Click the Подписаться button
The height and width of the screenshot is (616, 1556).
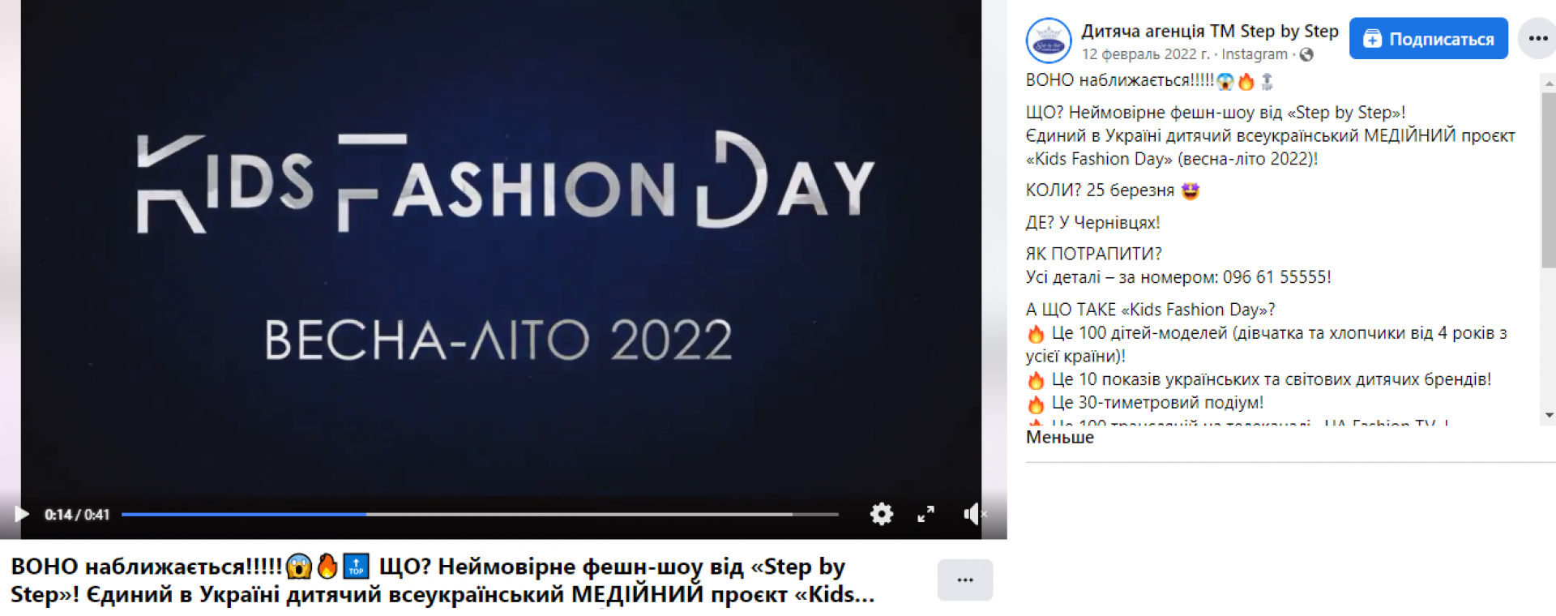(1428, 38)
